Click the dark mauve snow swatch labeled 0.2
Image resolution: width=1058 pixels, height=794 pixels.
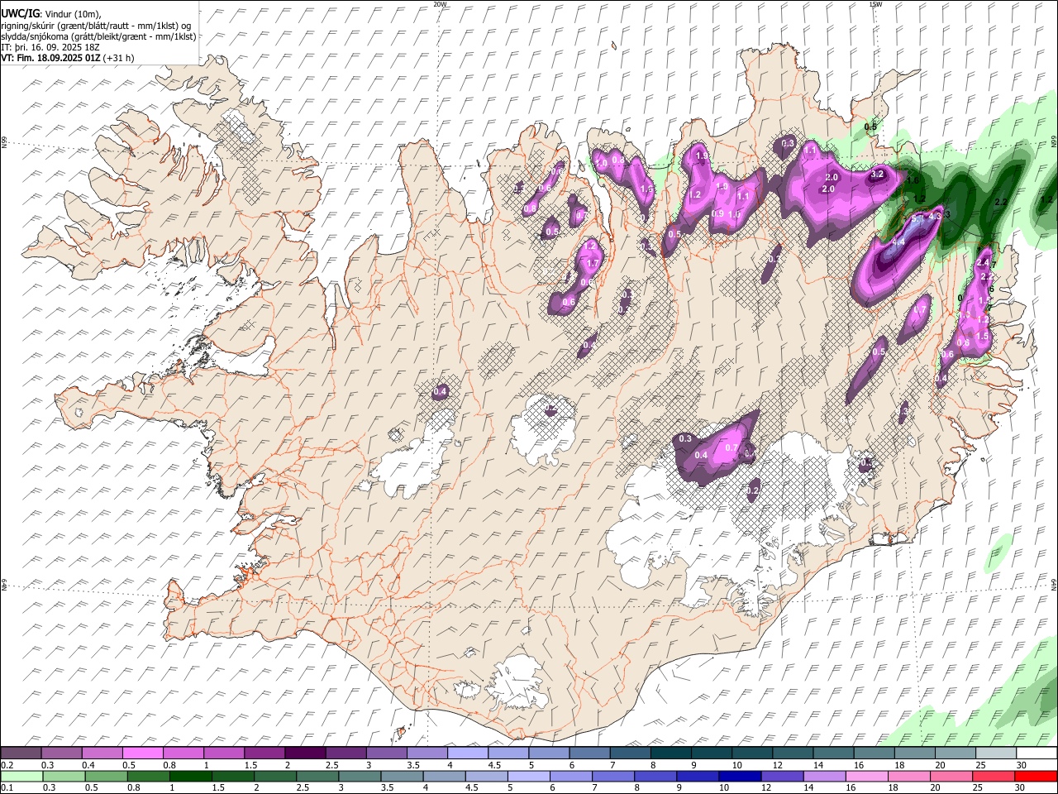click(x=21, y=753)
